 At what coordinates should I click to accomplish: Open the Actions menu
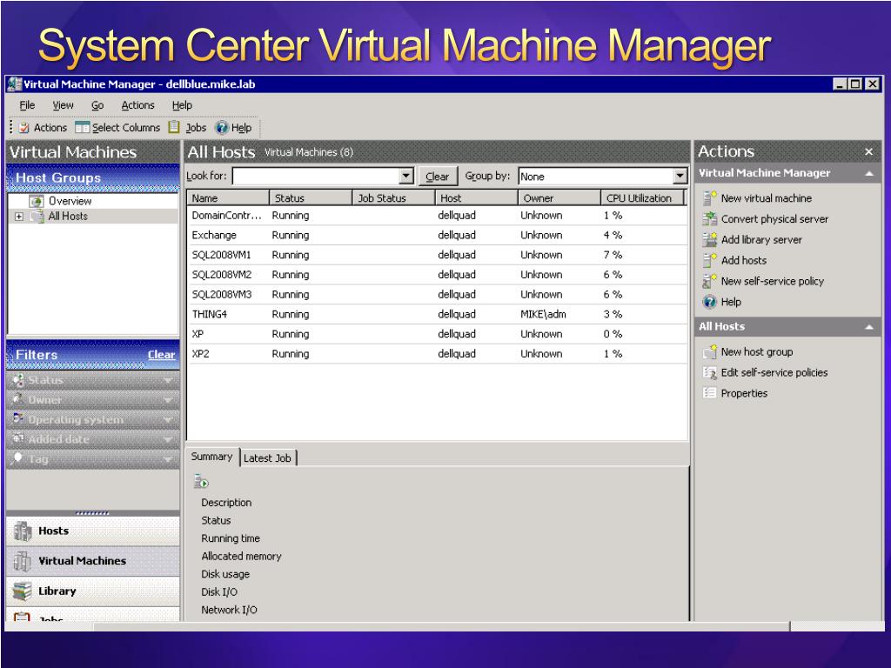pyautogui.click(x=137, y=105)
